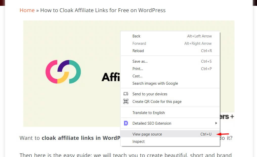Expand the Detailed SEO Extension submenu arrow
Viewport: 257px width, 157px height.
(216, 123)
